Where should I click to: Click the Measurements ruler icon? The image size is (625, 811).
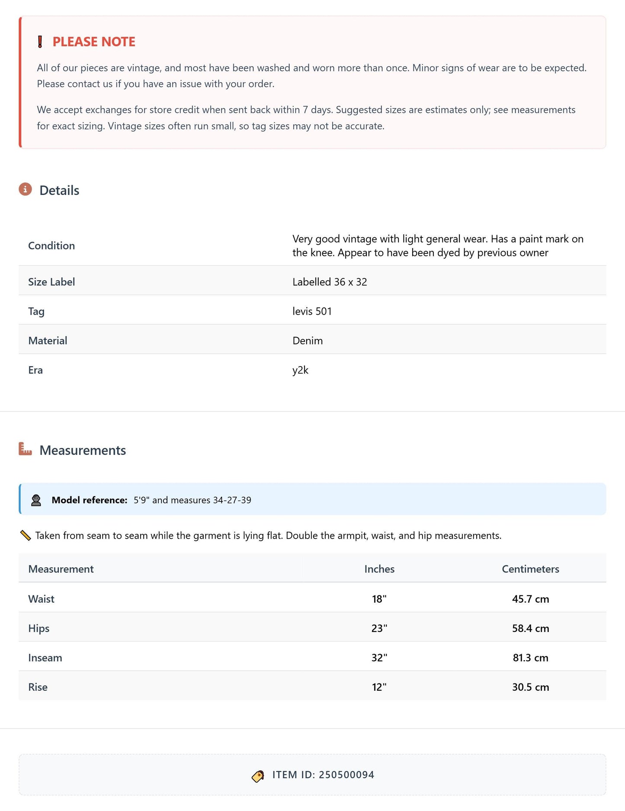tap(25, 449)
